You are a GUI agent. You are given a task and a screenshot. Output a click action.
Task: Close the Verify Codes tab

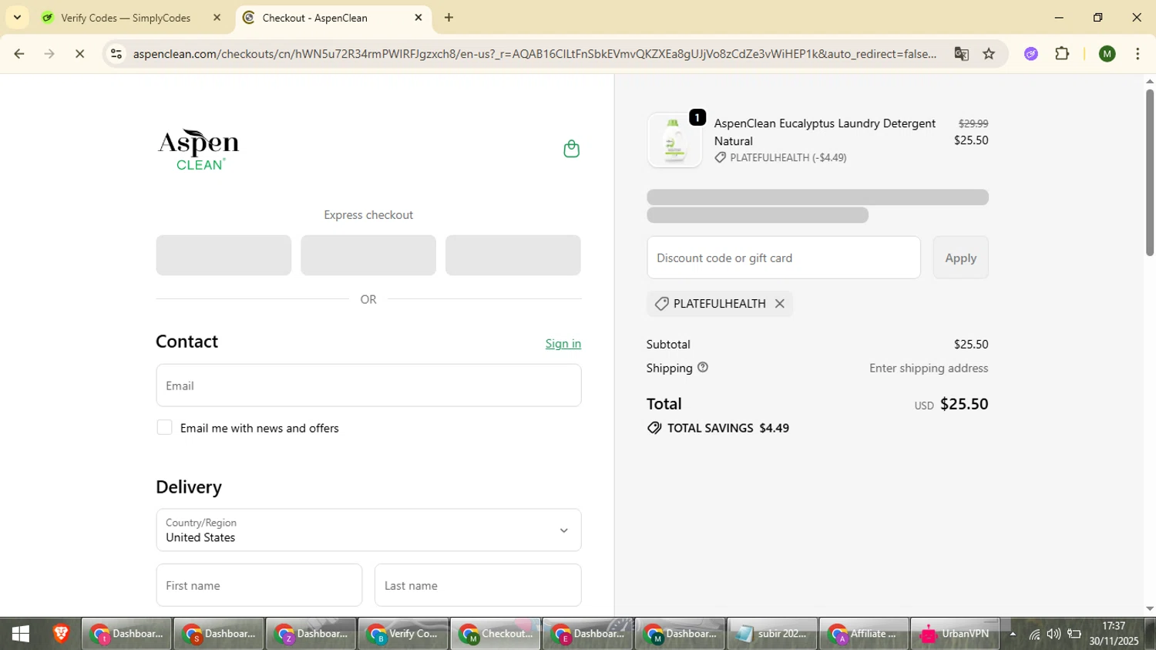click(x=217, y=18)
